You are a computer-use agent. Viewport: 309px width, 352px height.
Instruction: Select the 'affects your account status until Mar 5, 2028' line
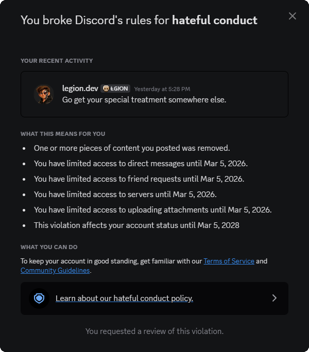(x=136, y=225)
